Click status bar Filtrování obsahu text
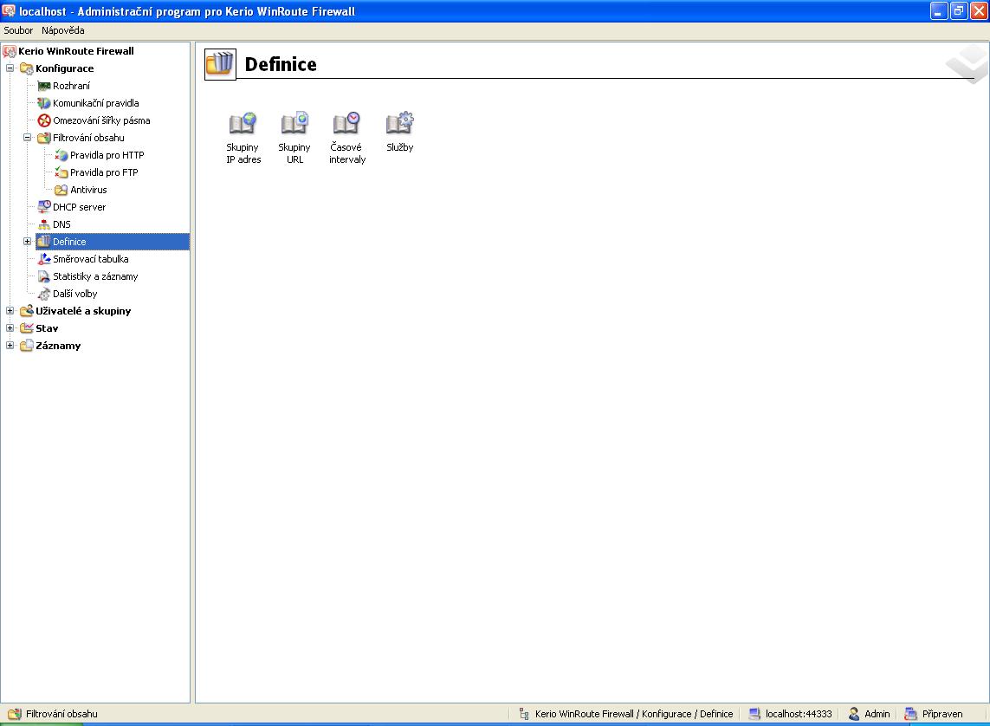This screenshot has height=726, width=990. (61, 714)
